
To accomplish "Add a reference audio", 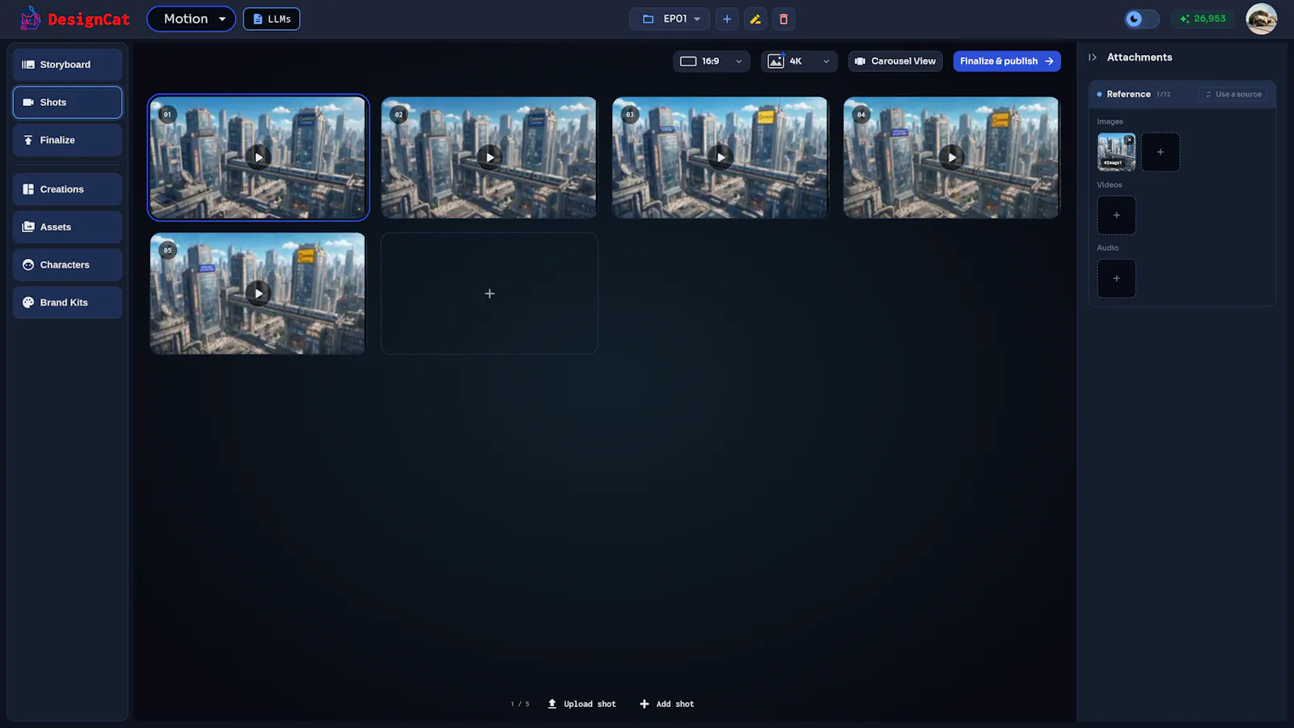I will point(1116,278).
